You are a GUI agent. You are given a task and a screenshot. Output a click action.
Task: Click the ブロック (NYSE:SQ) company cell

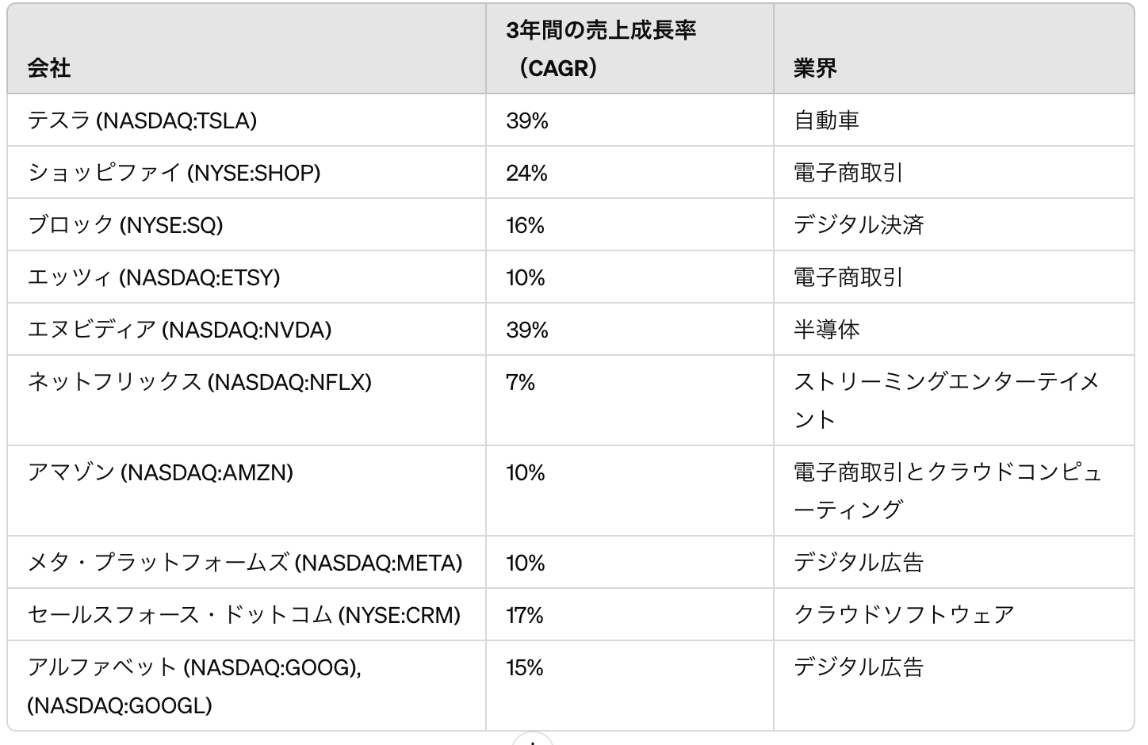pos(125,225)
